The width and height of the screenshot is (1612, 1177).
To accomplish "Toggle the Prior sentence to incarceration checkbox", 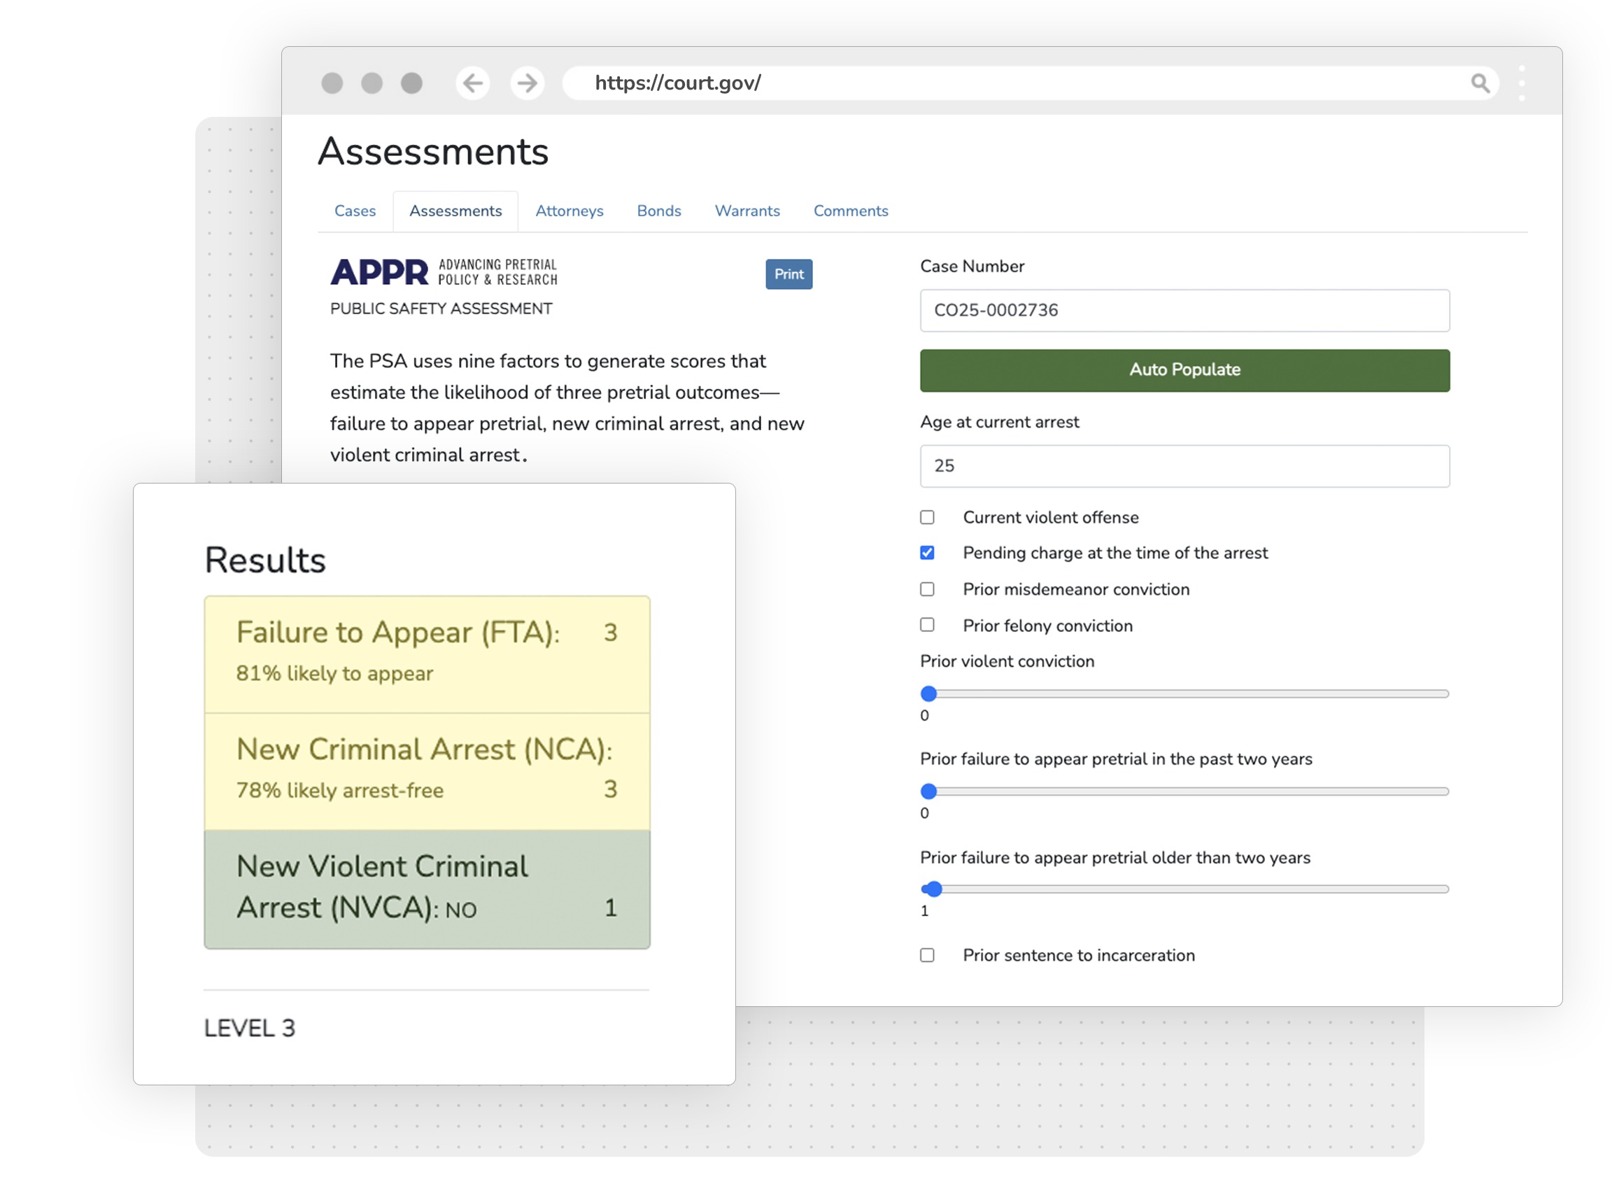I will [x=928, y=954].
